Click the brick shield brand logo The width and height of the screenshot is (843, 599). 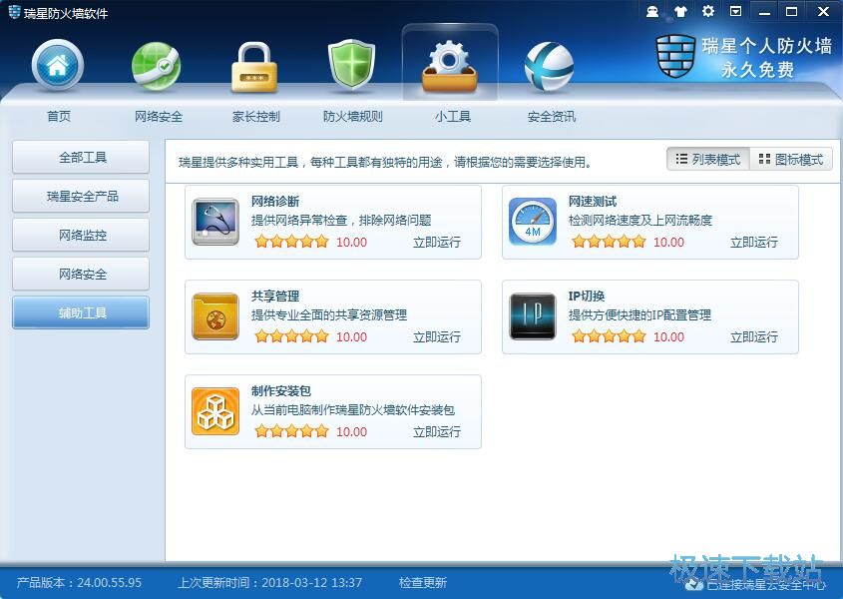675,56
